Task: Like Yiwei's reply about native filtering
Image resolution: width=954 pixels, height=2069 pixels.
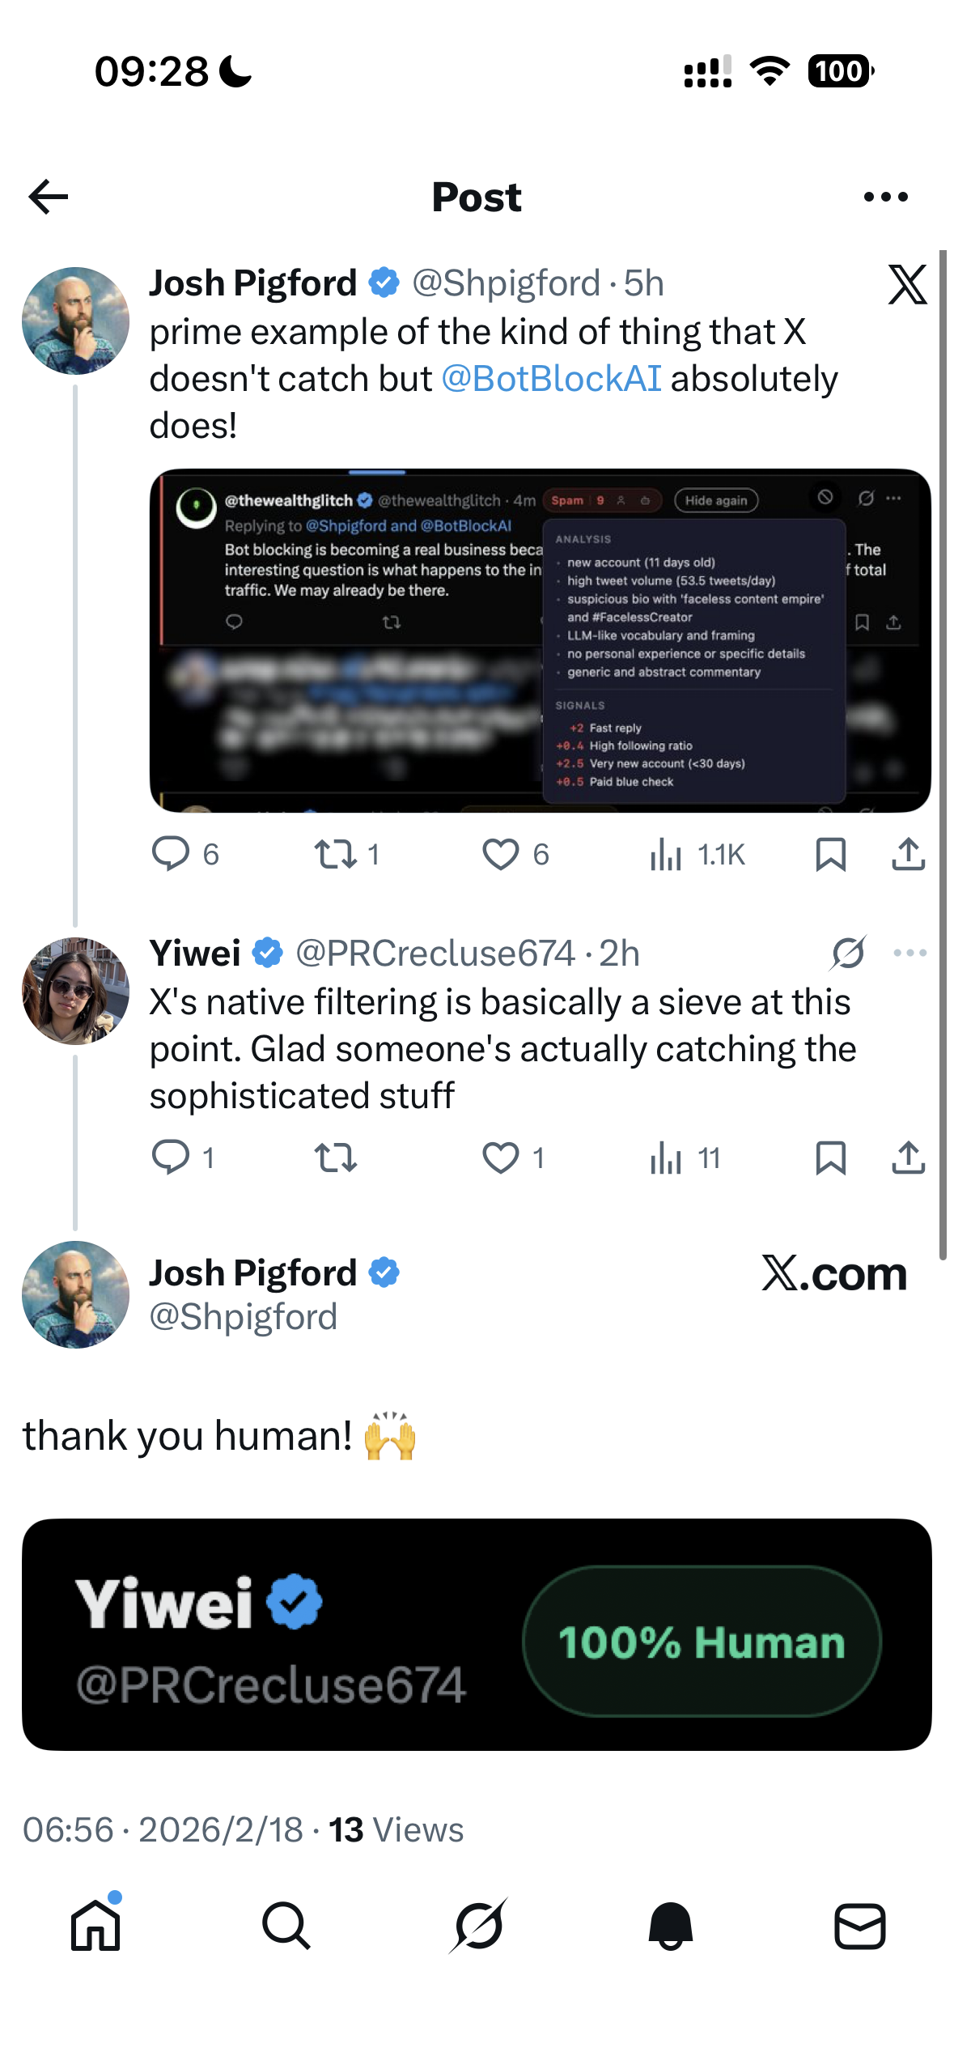Action: tap(501, 1158)
